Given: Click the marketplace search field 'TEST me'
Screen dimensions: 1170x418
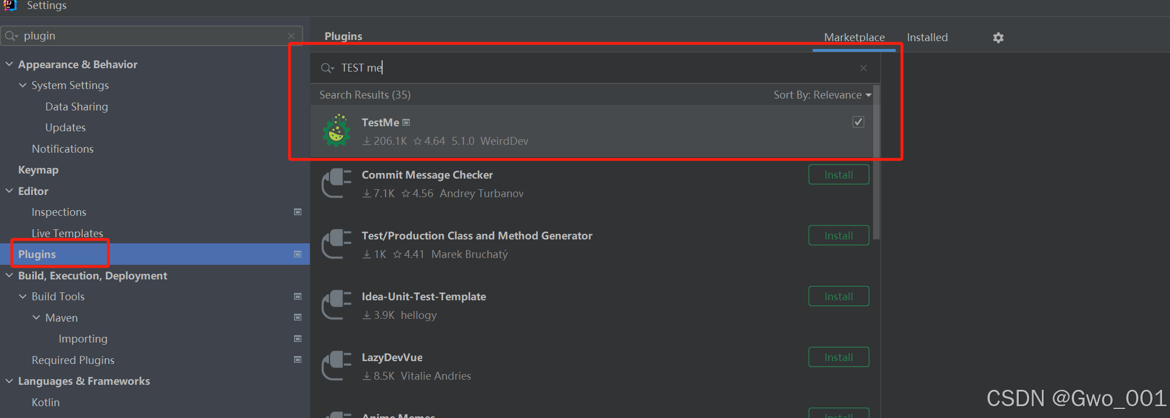Looking at the screenshot, I should pos(595,68).
